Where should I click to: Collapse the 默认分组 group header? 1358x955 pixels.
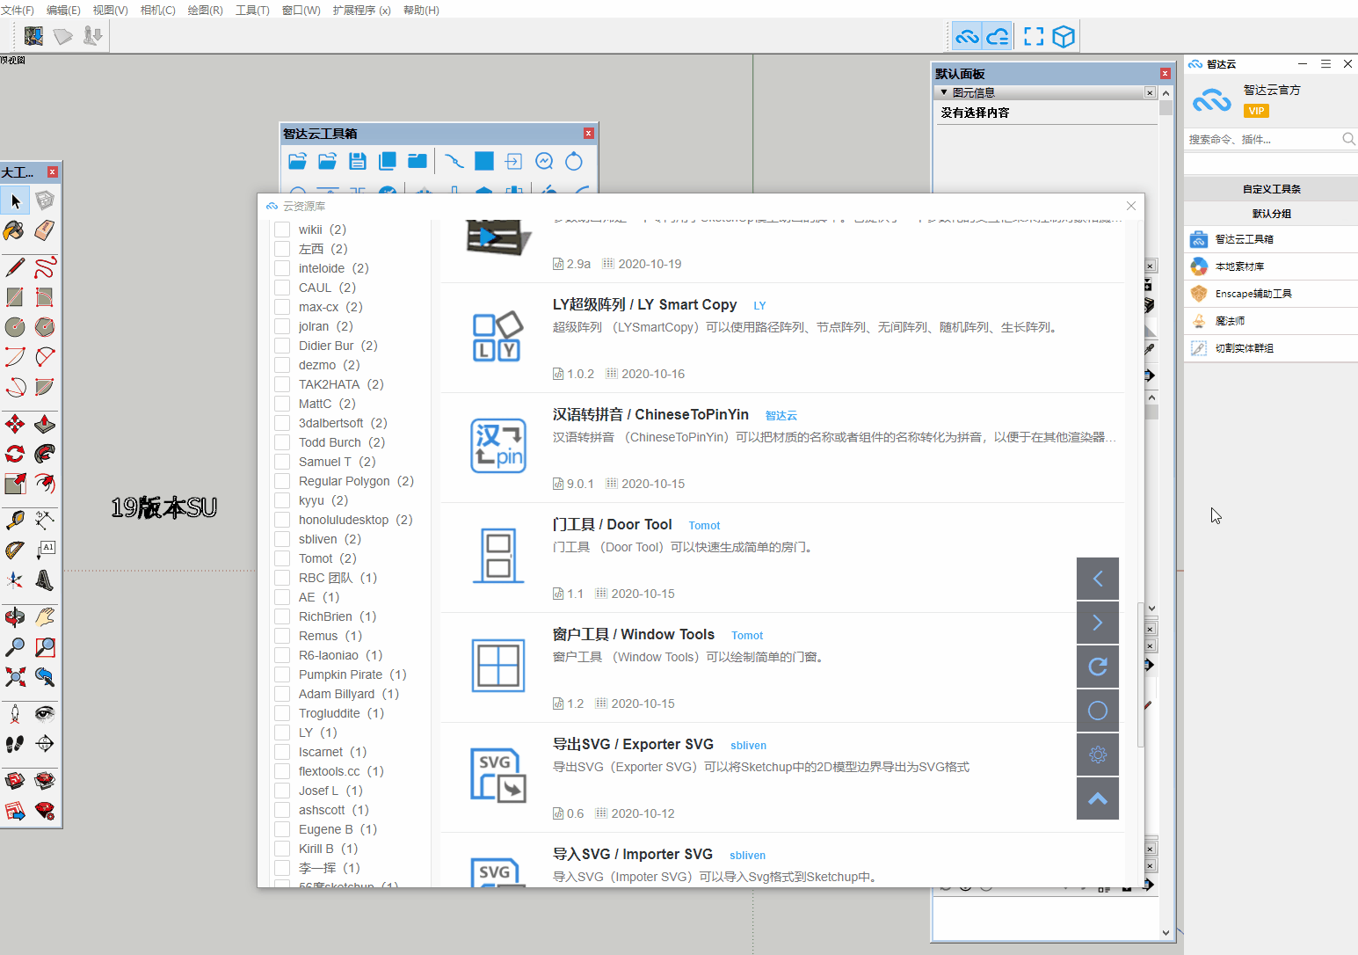click(x=1271, y=214)
